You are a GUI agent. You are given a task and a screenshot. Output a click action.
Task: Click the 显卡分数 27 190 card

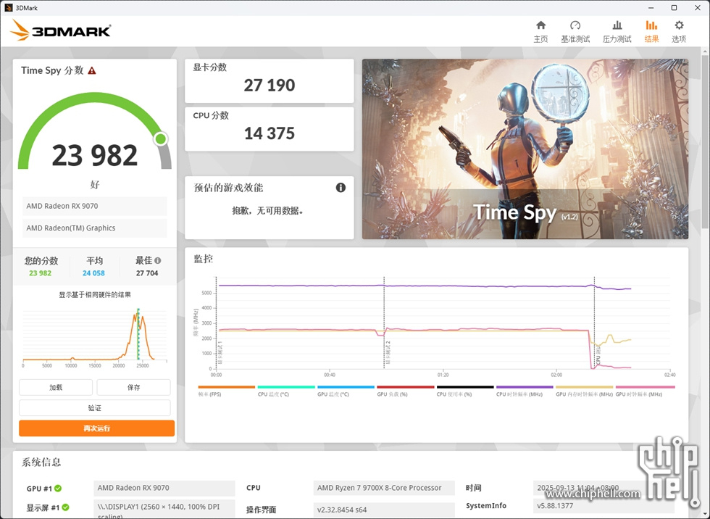coord(270,80)
